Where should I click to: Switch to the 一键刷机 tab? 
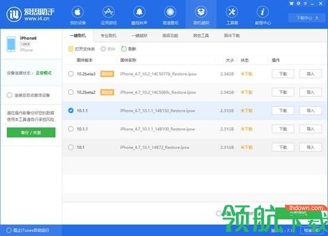[78, 36]
